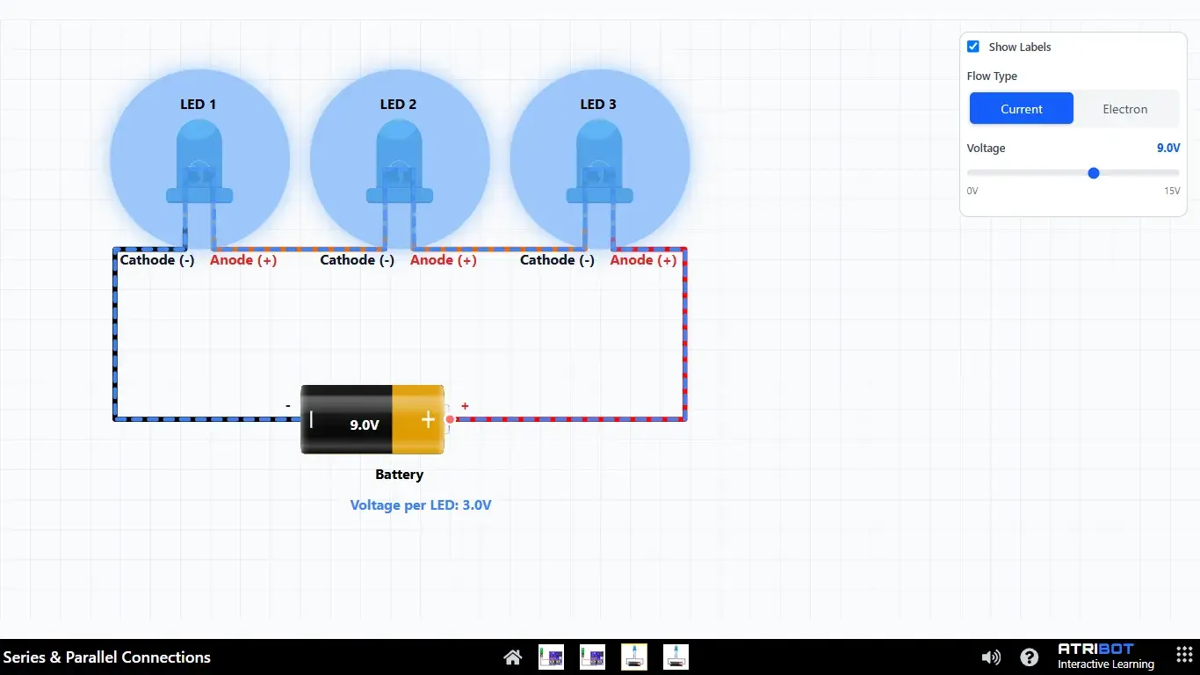Viewport: 1200px width, 675px height.
Task: Click LED 2's 'Cathode (-)' label
Action: 358,260
